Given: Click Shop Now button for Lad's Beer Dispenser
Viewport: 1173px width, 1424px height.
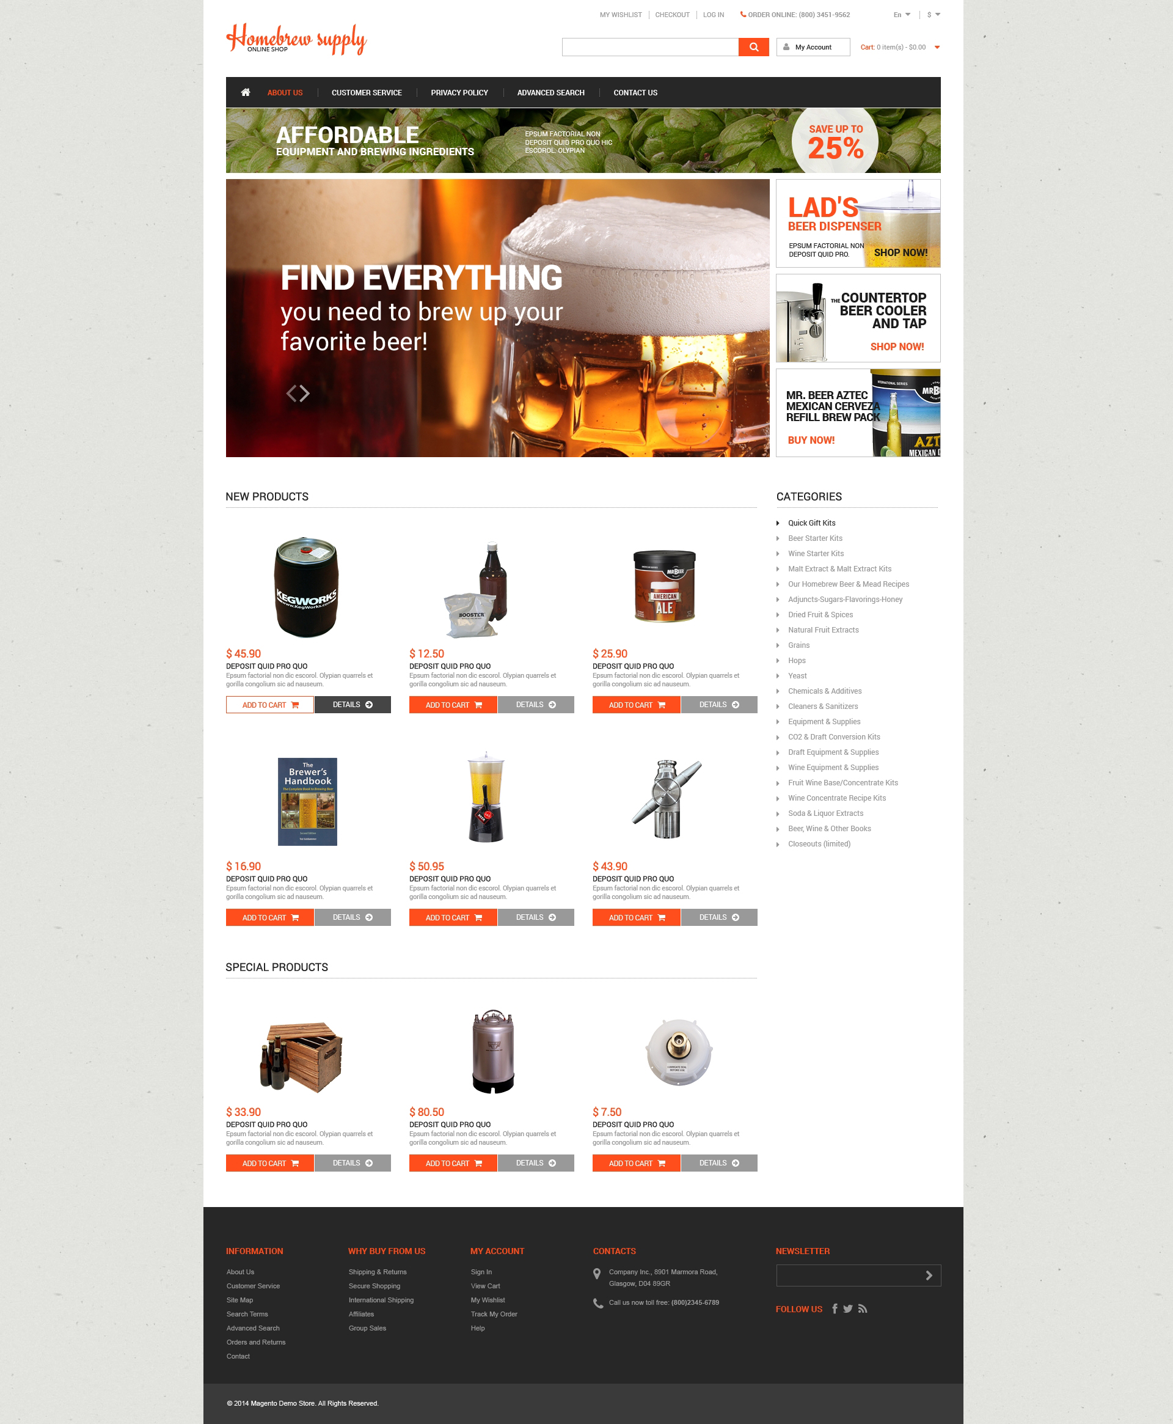Looking at the screenshot, I should tap(900, 253).
